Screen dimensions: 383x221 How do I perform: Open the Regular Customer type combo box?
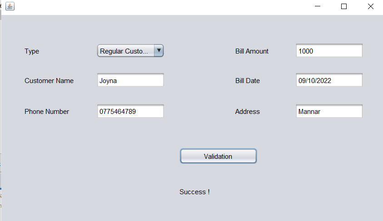tap(130, 51)
